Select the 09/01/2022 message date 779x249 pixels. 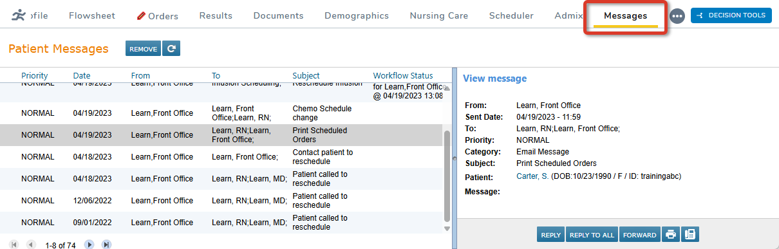(x=92, y=223)
